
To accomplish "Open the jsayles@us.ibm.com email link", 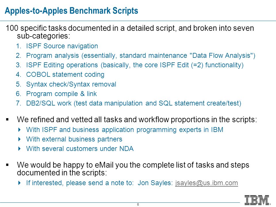I will pos(206,183).
